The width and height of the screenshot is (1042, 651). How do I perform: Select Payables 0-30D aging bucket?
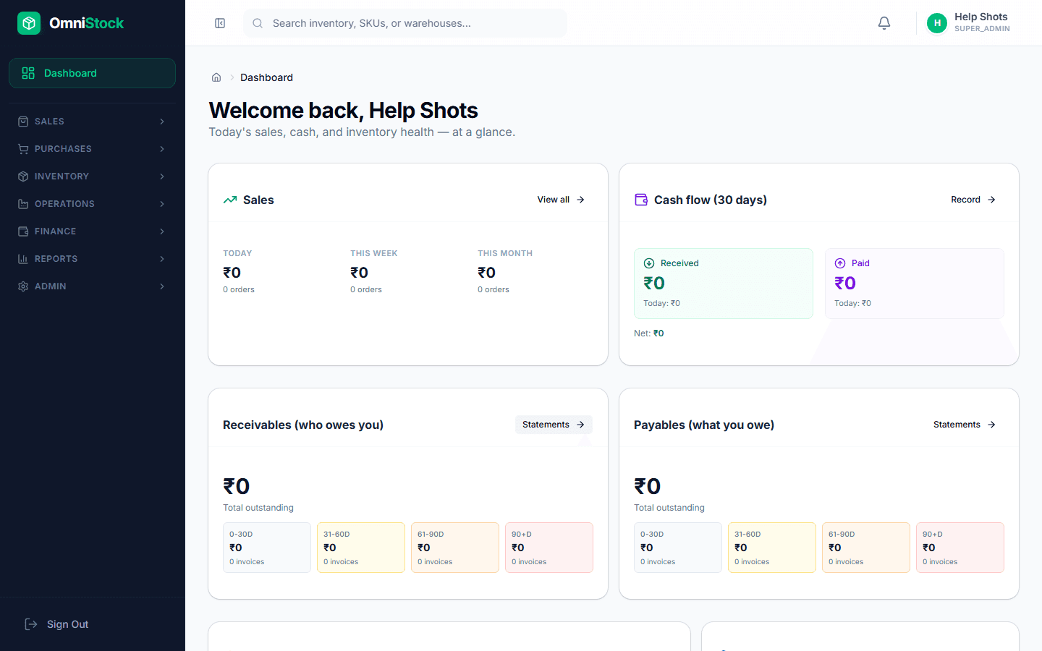tap(678, 548)
